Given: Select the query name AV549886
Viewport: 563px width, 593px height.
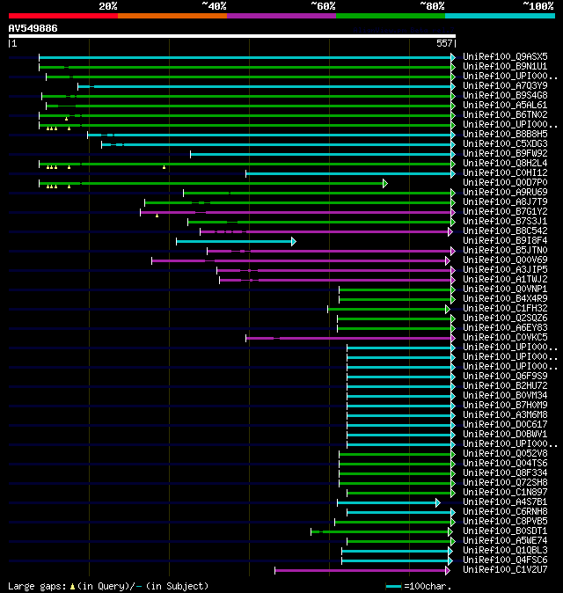Looking at the screenshot, I should pos(33,28).
